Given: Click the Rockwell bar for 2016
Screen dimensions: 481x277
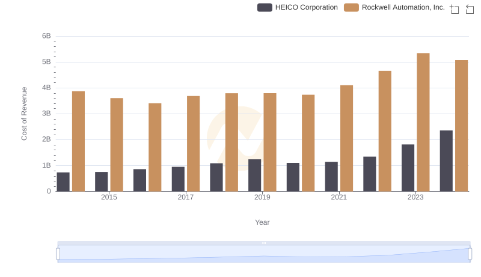Looking at the screenshot, I should pos(155,147).
